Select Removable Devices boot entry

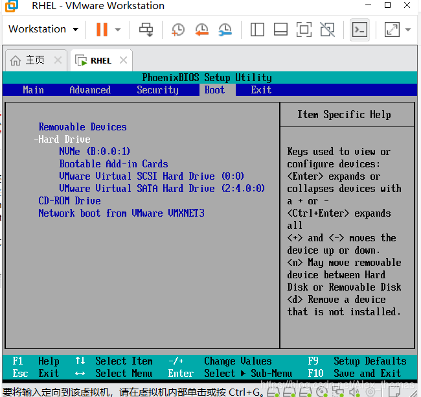click(82, 126)
